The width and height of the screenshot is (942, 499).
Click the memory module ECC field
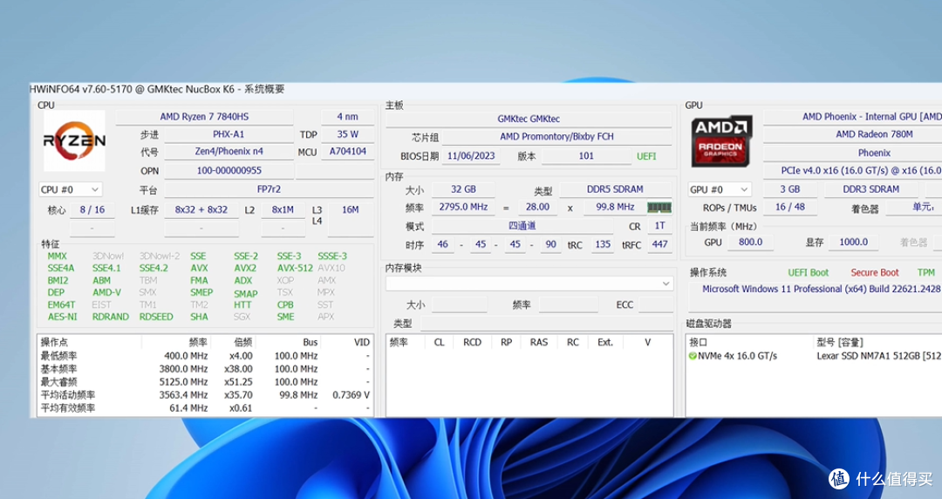(655, 304)
